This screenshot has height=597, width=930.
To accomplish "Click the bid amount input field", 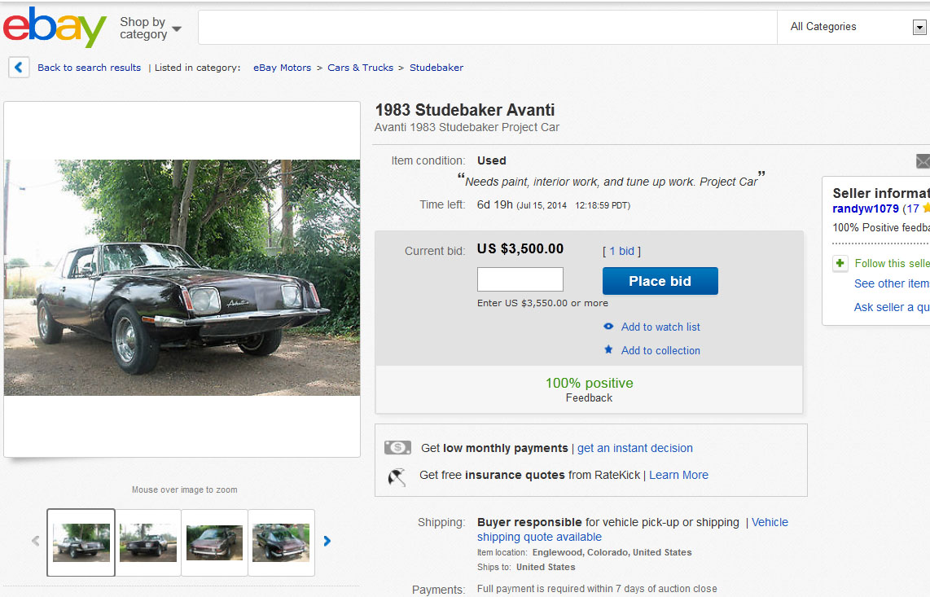I will (520, 279).
